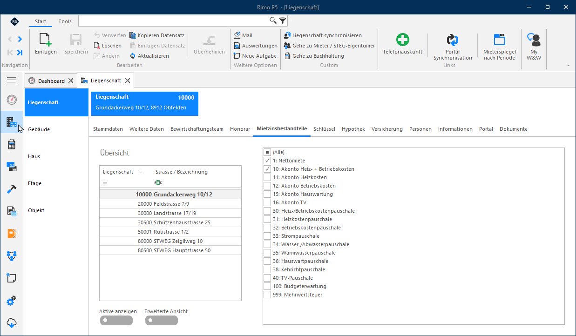Switch to the Tools ribbon tab
The image size is (576, 336).
point(65,21)
